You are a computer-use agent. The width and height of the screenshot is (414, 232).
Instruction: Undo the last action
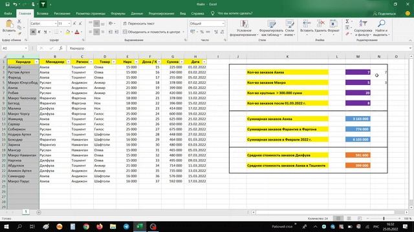coord(15,5)
